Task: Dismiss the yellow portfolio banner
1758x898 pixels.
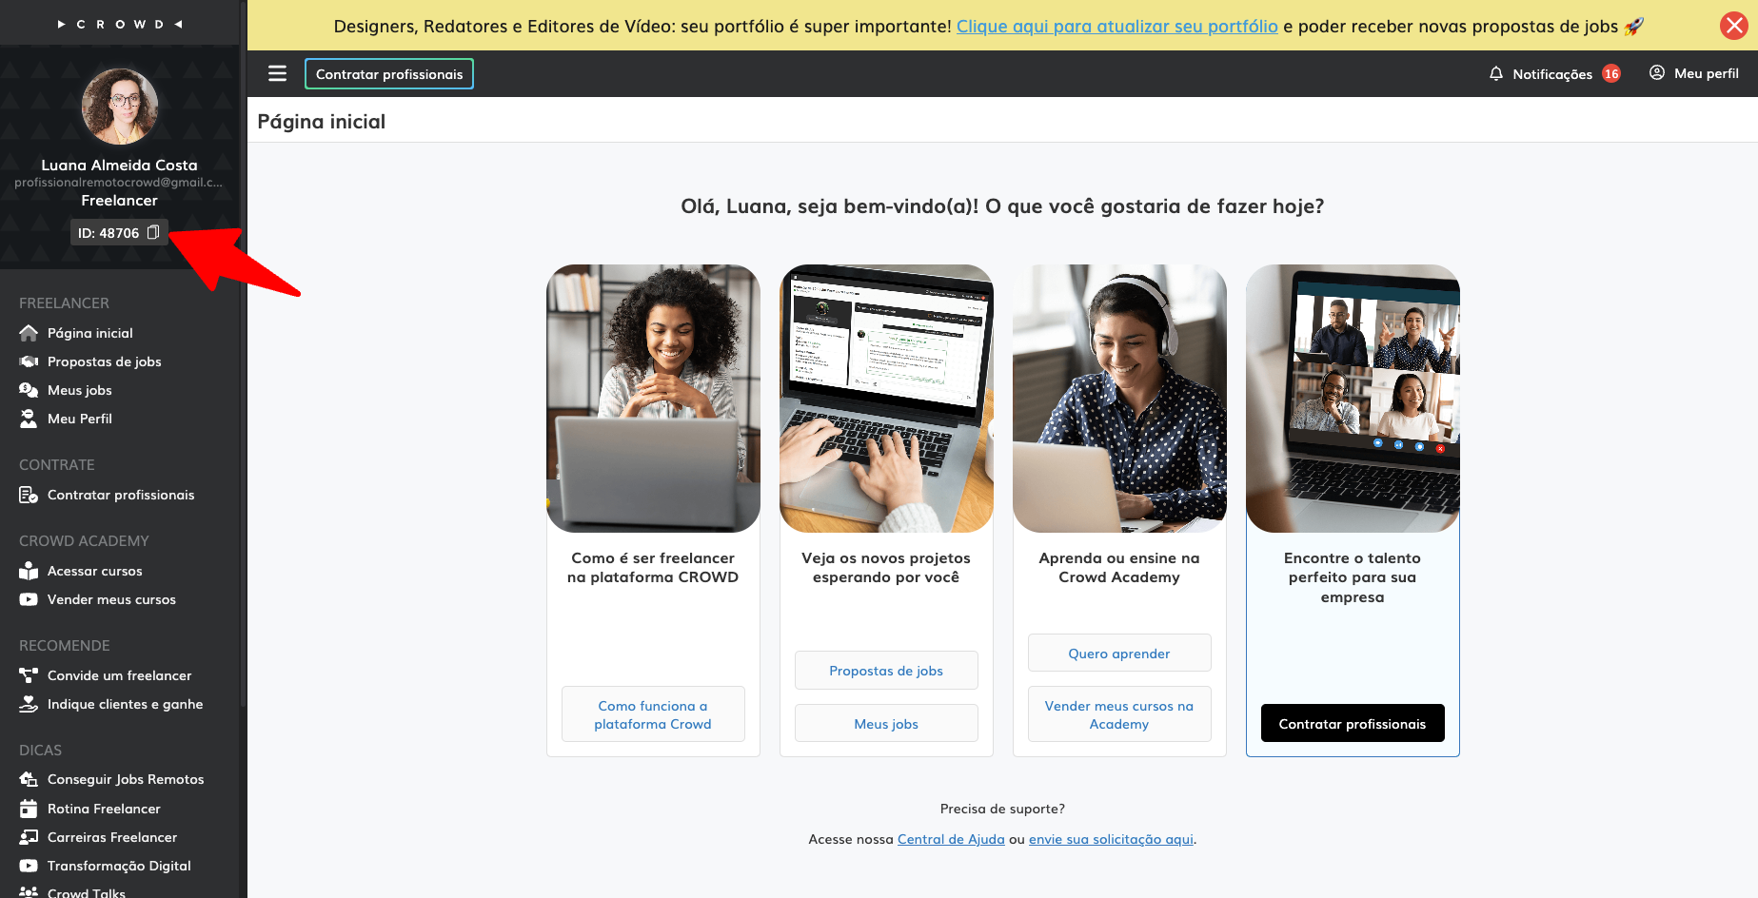Action: (x=1734, y=26)
